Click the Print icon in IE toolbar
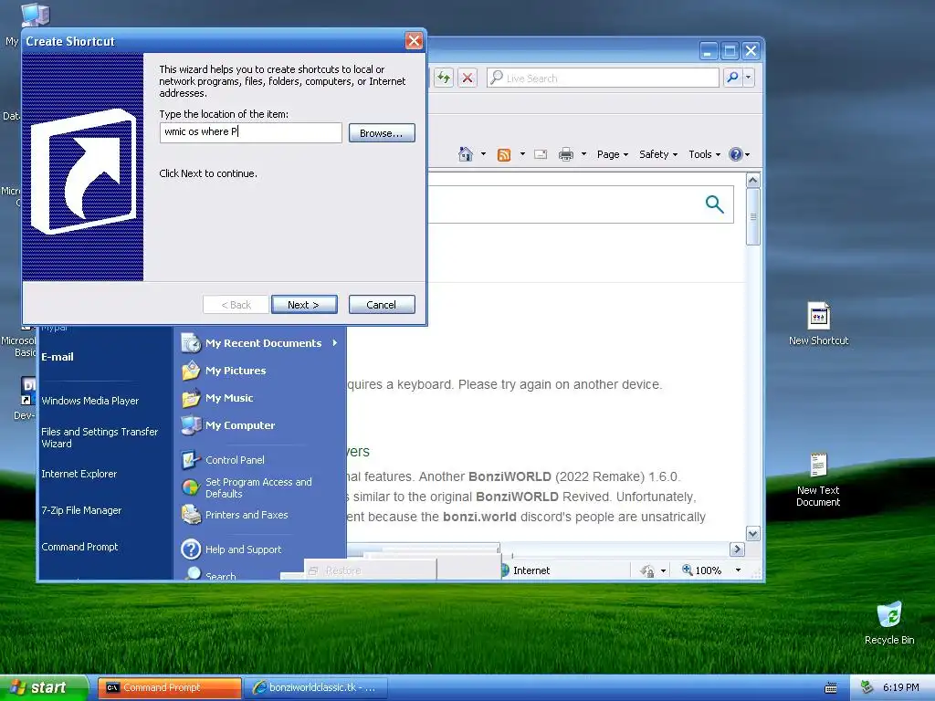Screen dimensions: 935x701 (x=566, y=155)
